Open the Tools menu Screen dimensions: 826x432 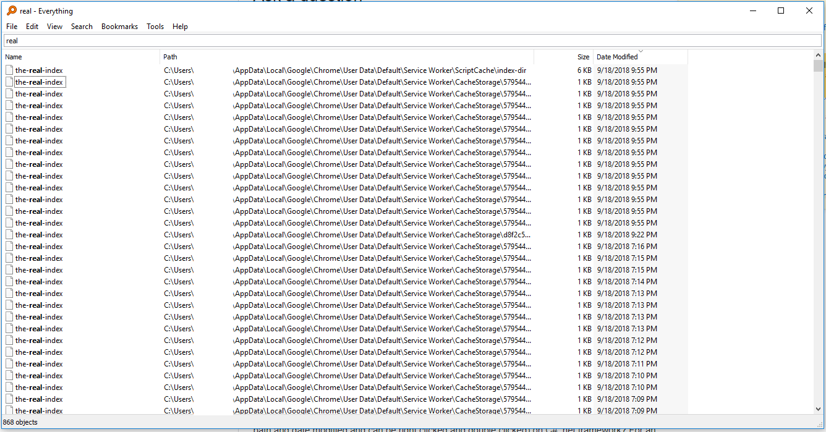tap(155, 26)
